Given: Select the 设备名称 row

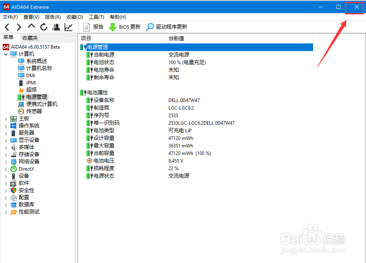Looking at the screenshot, I should 196,100.
